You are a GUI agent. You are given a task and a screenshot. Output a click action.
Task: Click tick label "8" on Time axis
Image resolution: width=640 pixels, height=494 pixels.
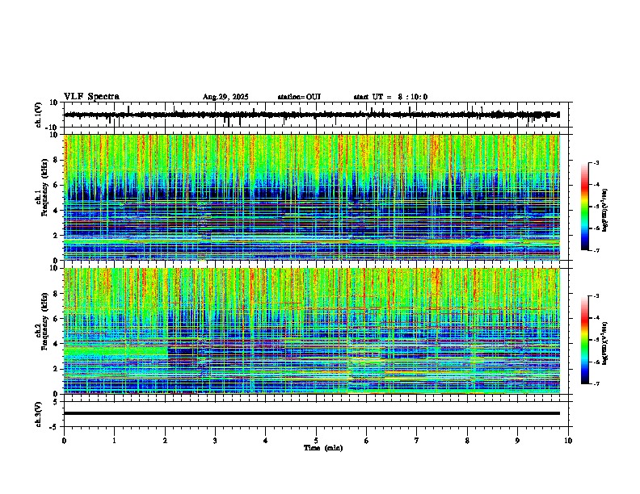[467, 441]
